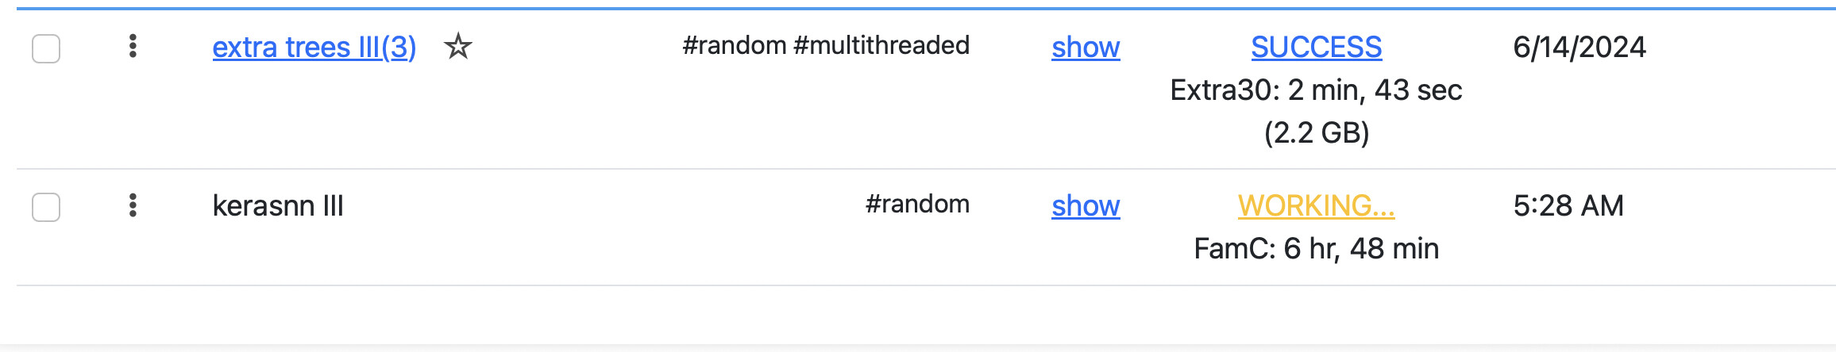Click show link in extra trees row

pos(1086,48)
